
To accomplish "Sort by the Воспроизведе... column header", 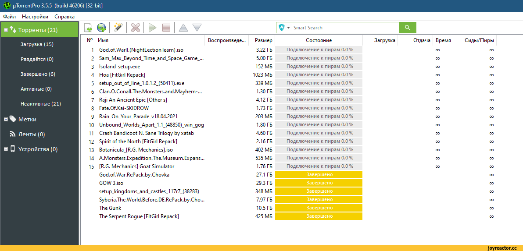I will click(227, 40).
